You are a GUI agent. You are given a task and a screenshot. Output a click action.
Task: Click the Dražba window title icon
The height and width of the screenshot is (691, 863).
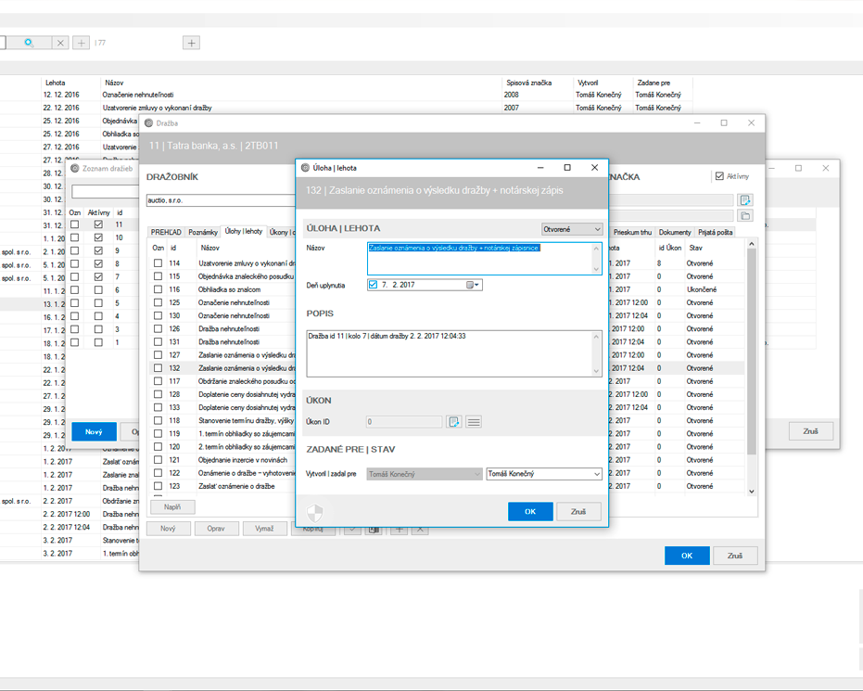[x=148, y=123]
